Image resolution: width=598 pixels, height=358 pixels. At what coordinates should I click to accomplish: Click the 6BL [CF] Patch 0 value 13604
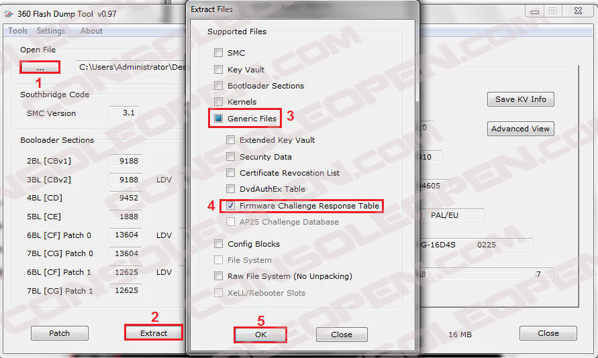pos(126,235)
